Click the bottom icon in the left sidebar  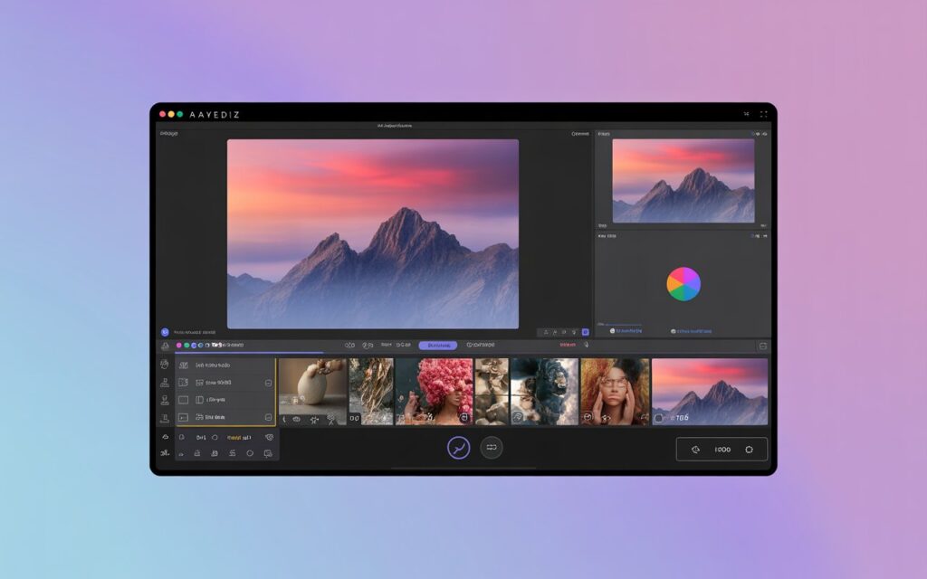tap(165, 453)
